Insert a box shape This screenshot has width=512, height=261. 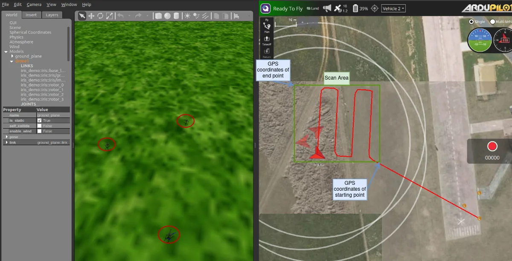point(158,16)
